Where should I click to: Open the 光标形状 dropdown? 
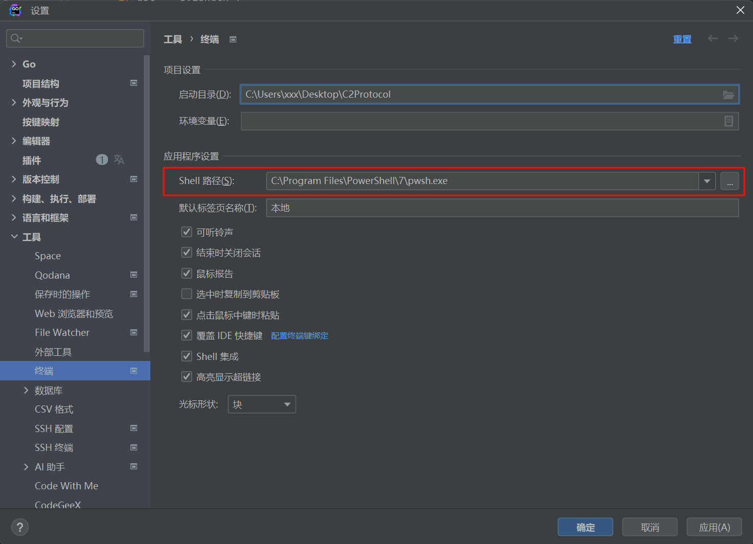pos(261,404)
